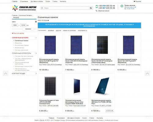Image resolution: width=153 pixels, height=122 pixels.
Task: Select Аккумуляторы subcategory
Action: [20, 48]
